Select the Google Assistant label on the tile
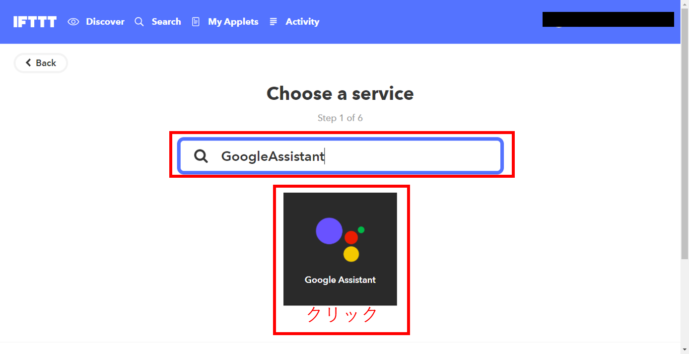Viewport: 689px width, 354px height. [340, 280]
